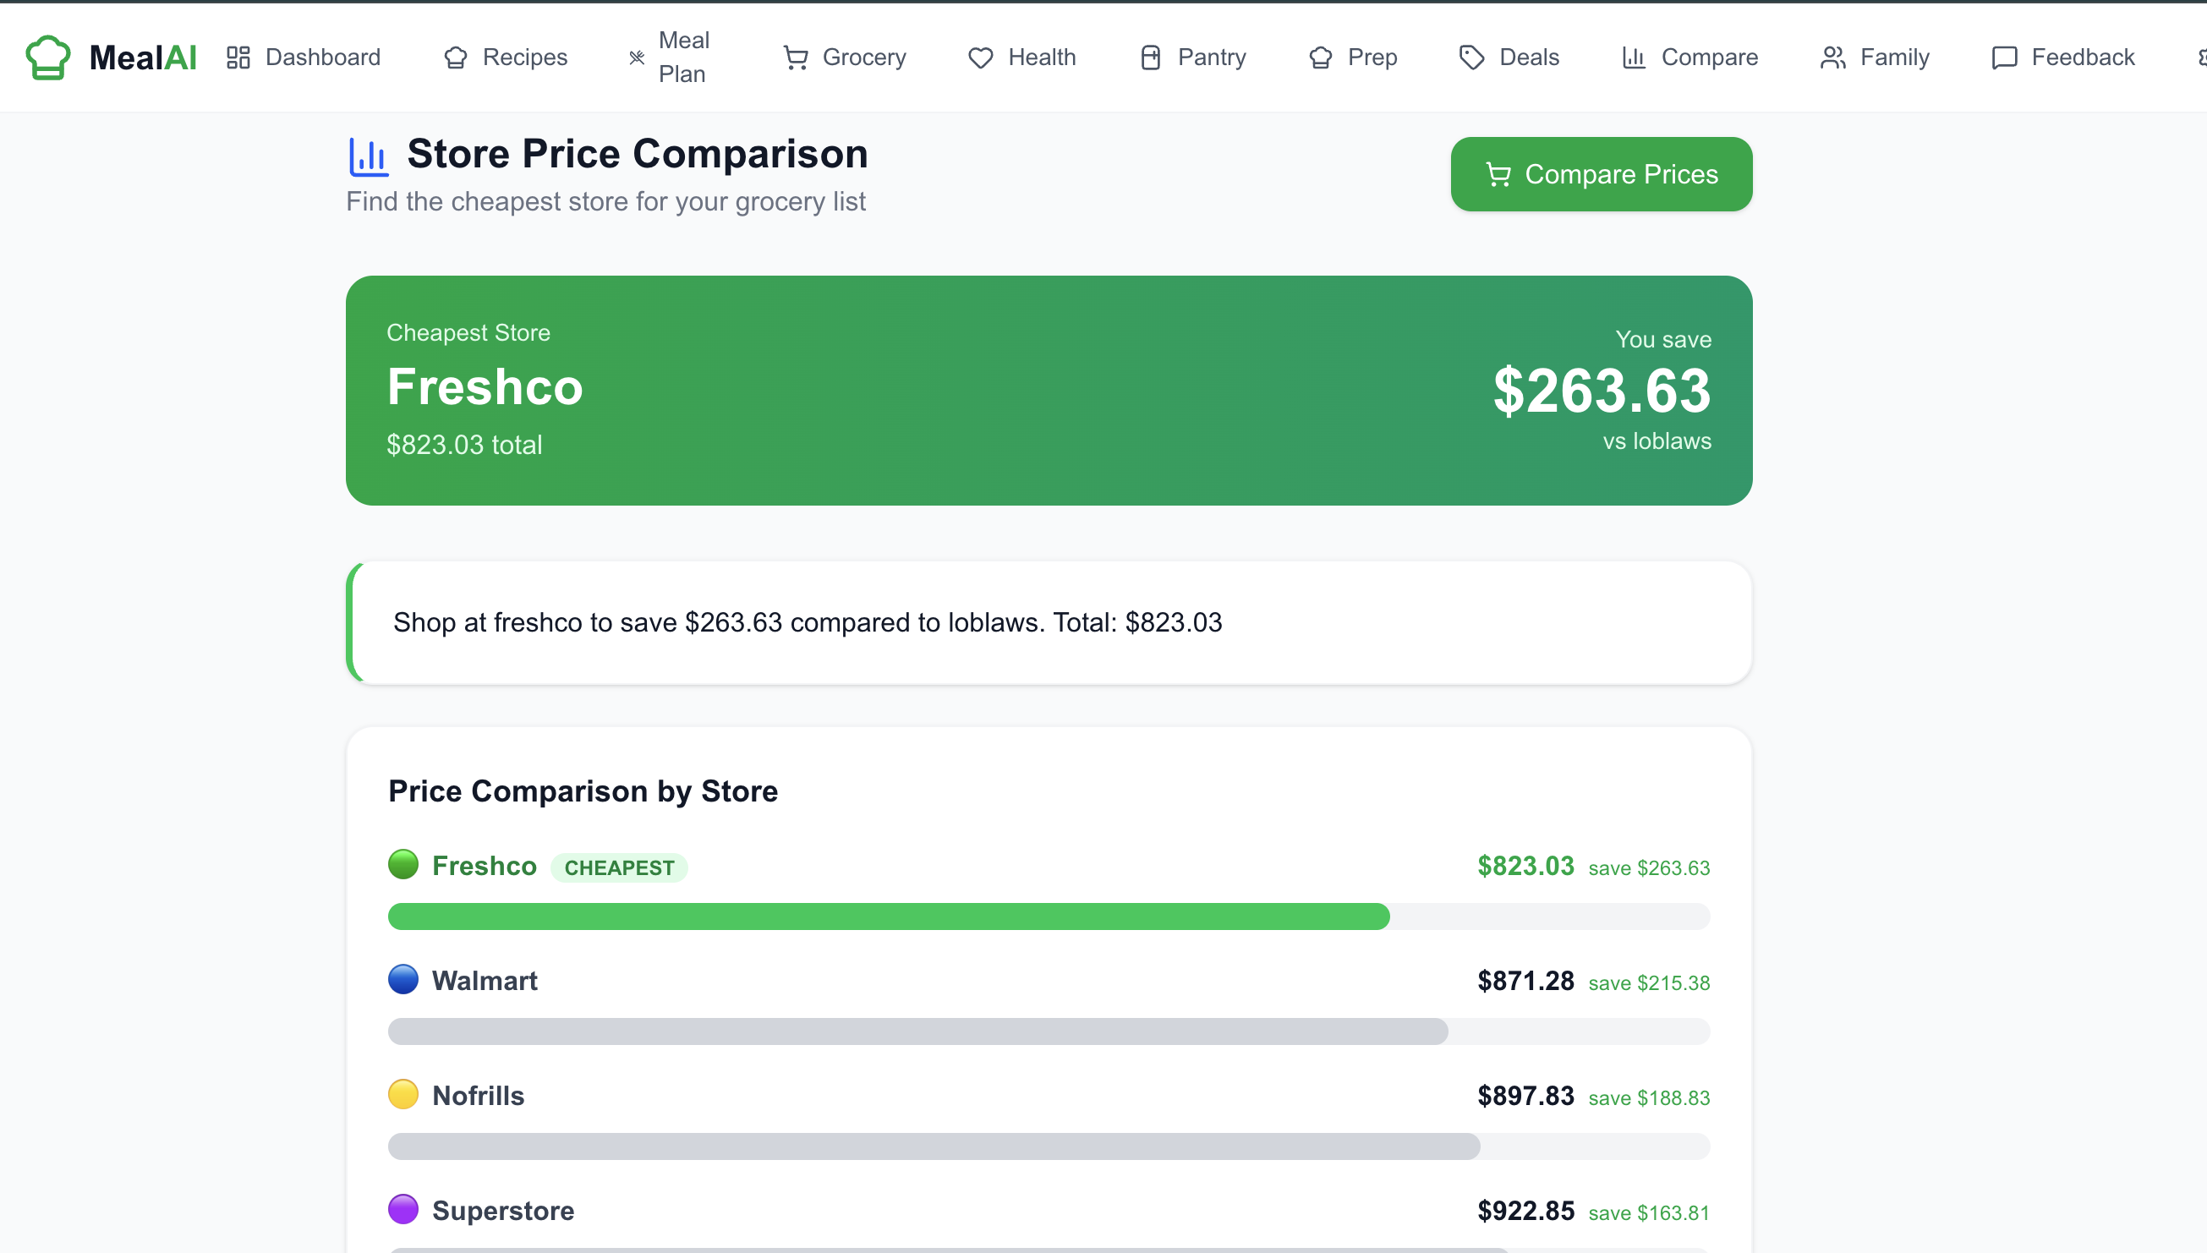2207x1253 pixels.
Task: Click the MealAI chef hat logo
Action: [x=48, y=57]
